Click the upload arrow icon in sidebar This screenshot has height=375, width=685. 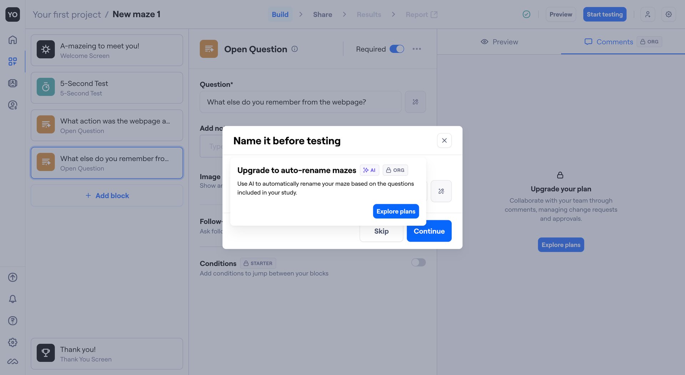click(12, 277)
